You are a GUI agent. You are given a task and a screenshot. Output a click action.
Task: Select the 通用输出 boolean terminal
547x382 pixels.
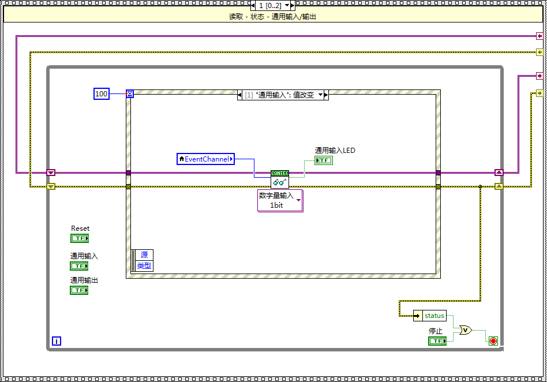tap(79, 290)
